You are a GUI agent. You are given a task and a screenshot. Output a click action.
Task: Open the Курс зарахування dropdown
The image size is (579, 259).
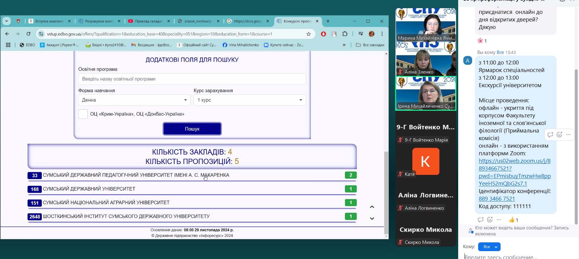(250, 100)
